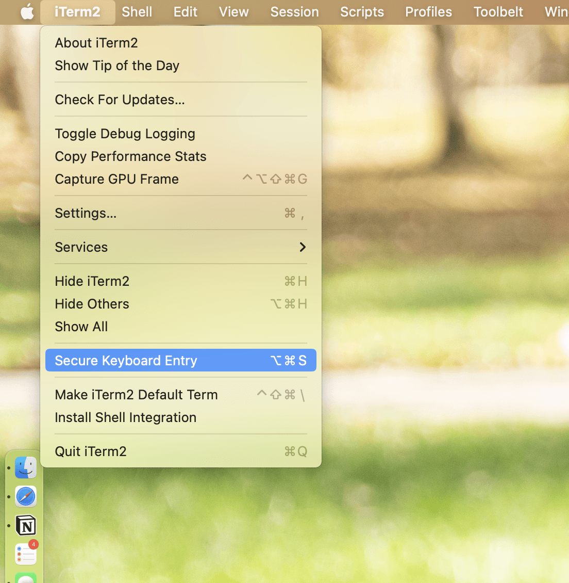Open the Shell menu
This screenshot has width=569, height=583.
137,12
